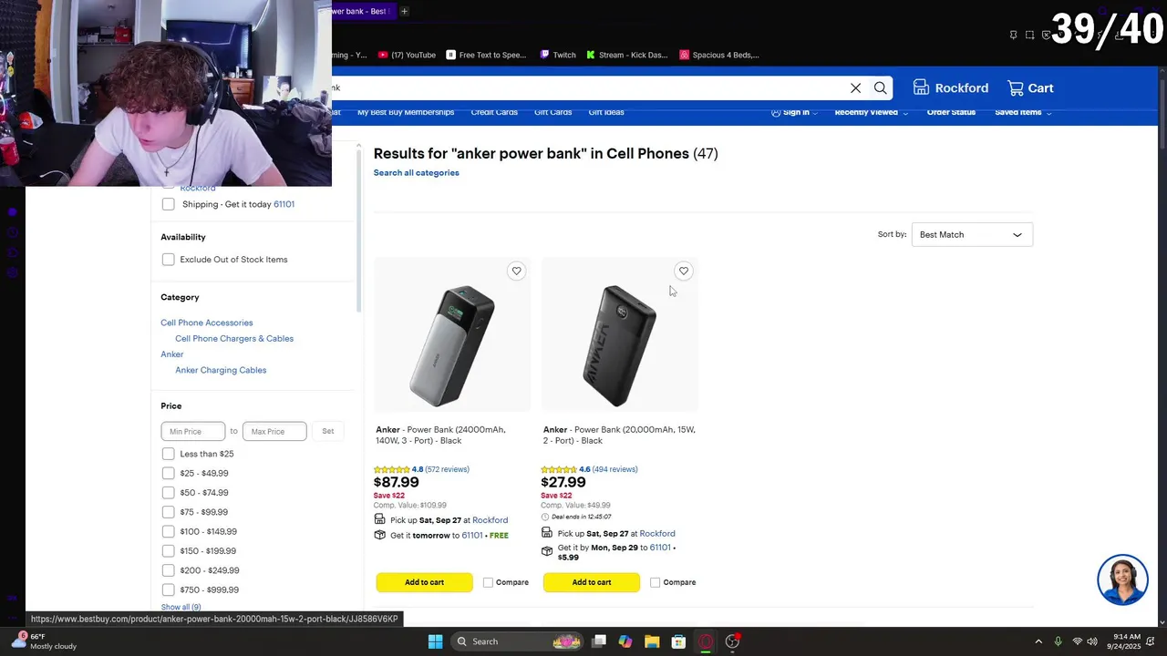Open the Stream - Kick Dashboard bookmark
The width and height of the screenshot is (1167, 656).
pyautogui.click(x=627, y=55)
